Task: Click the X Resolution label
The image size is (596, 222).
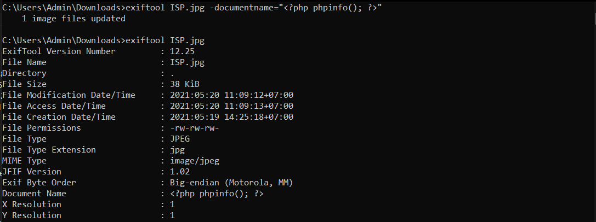Action: pos(32,205)
